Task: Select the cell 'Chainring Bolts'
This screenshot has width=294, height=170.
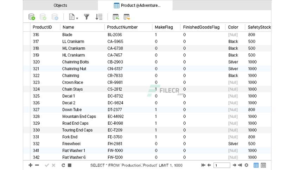Action: [x=75, y=62]
